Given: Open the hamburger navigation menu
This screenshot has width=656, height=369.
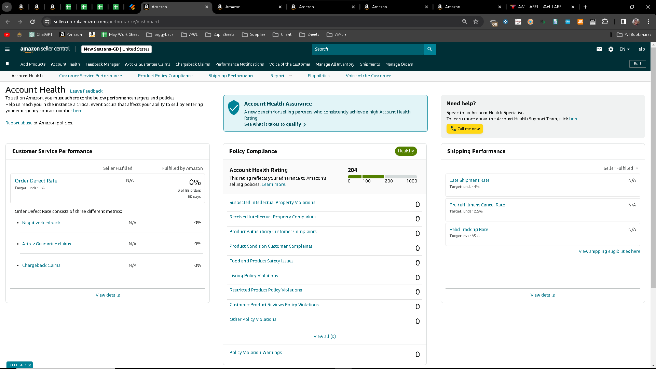Looking at the screenshot, I should [7, 49].
